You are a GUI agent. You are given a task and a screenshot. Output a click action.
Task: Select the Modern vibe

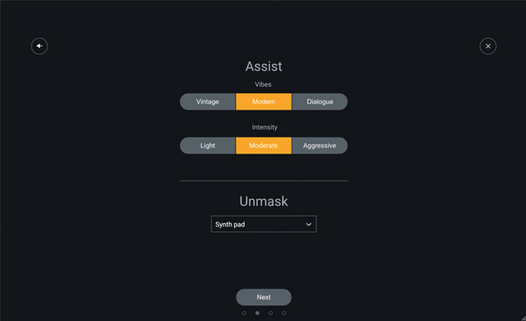[x=264, y=102]
